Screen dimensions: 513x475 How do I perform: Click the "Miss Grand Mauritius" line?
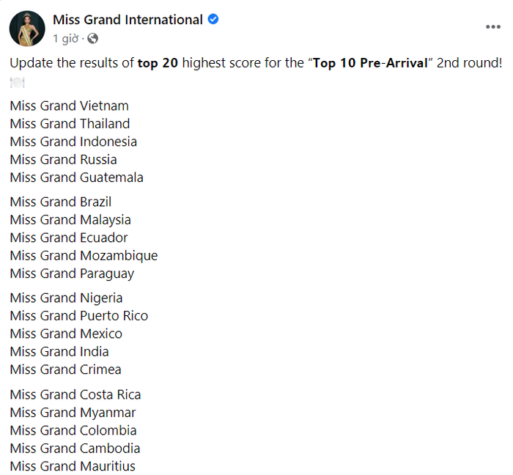73,466
